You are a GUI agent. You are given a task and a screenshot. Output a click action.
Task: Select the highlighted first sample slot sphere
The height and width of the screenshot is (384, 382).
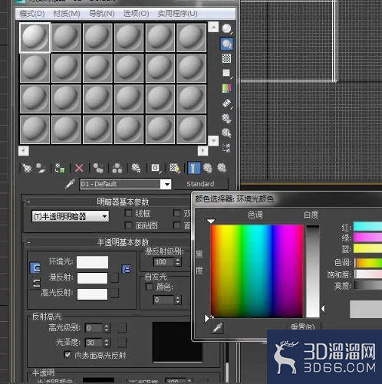click(x=35, y=38)
